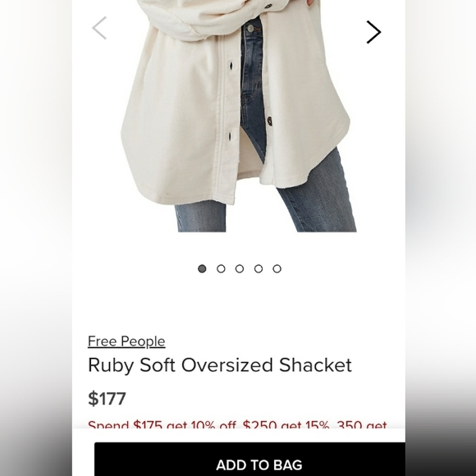Click the $250 get 15% promo text
The width and height of the screenshot is (476, 476).
pyautogui.click(x=286, y=424)
